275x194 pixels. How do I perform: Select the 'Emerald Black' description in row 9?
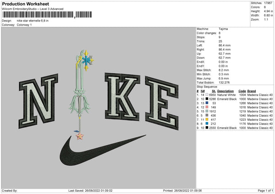227,128
